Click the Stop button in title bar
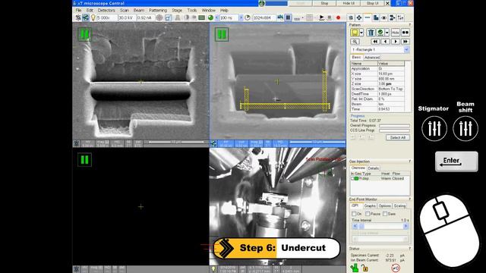 [324, 3]
